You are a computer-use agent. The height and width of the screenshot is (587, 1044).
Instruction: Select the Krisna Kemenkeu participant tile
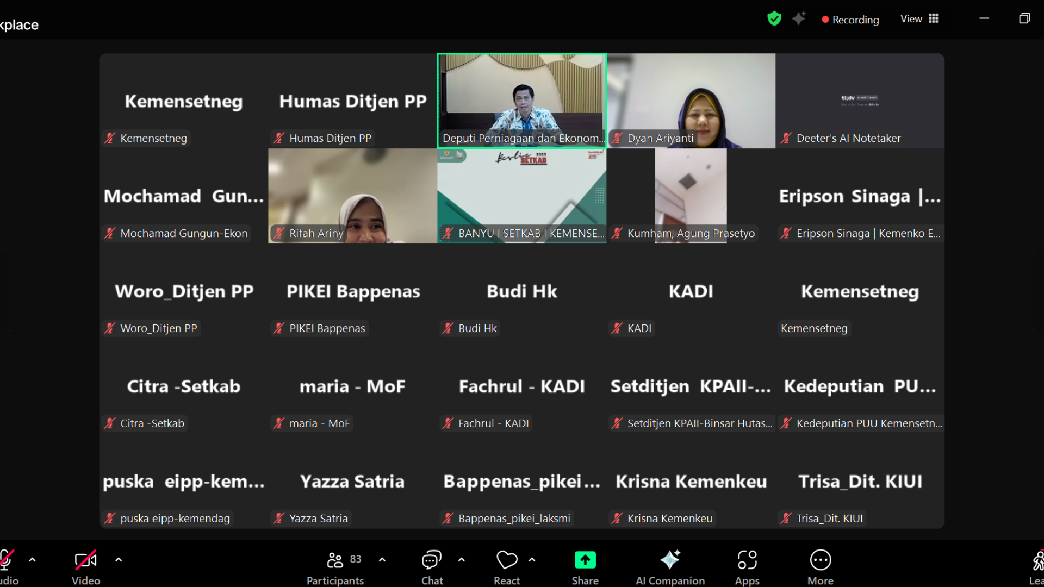coord(691,481)
